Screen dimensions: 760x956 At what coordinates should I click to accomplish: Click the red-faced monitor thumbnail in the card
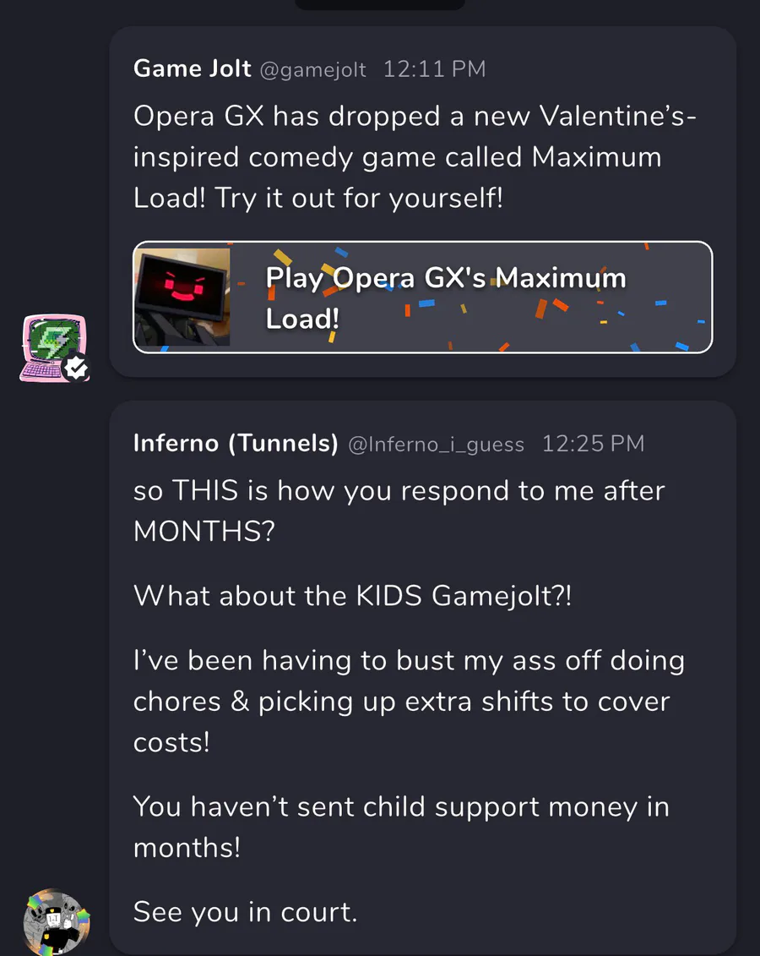click(x=182, y=297)
